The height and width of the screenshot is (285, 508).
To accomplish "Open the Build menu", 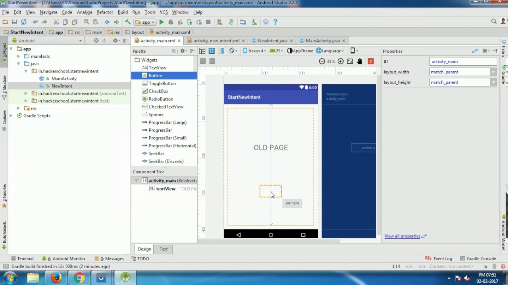I will click(x=123, y=12).
